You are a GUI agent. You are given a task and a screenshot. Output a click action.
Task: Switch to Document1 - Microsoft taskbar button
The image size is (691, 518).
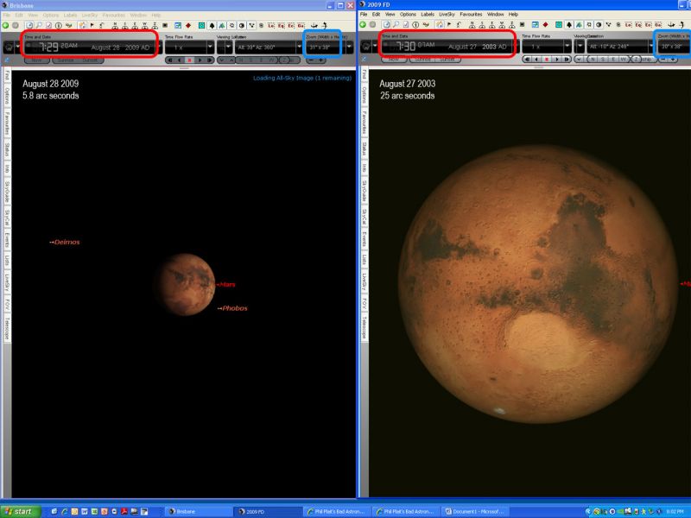click(473, 511)
